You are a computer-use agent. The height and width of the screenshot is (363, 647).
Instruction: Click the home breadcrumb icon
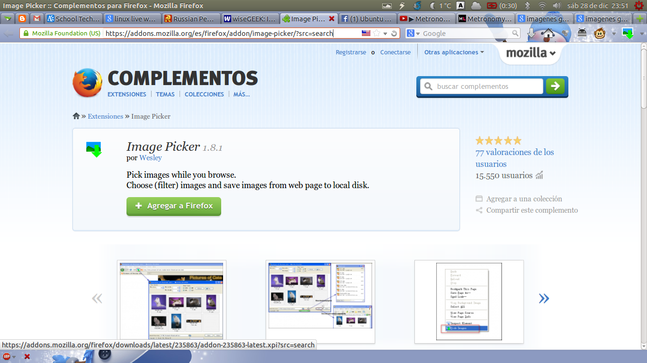[76, 116]
